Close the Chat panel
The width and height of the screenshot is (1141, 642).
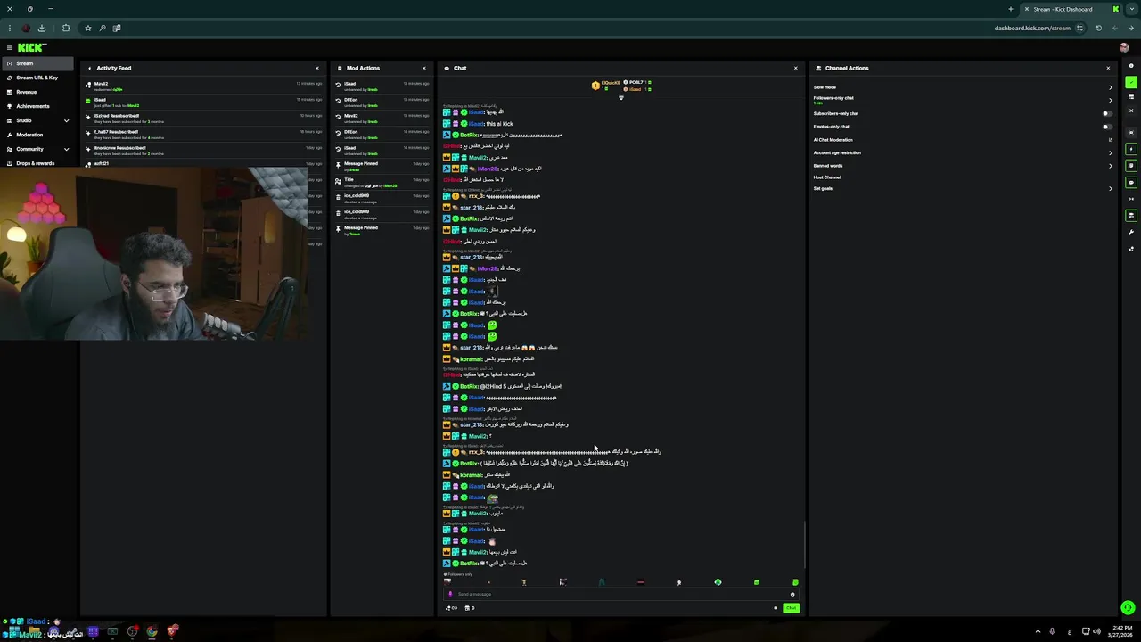pos(796,68)
